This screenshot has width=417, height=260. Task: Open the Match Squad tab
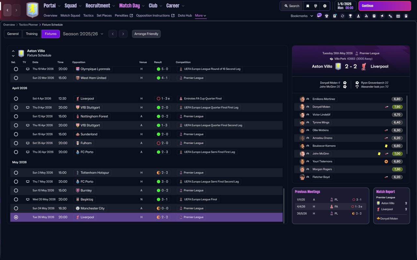(x=70, y=16)
